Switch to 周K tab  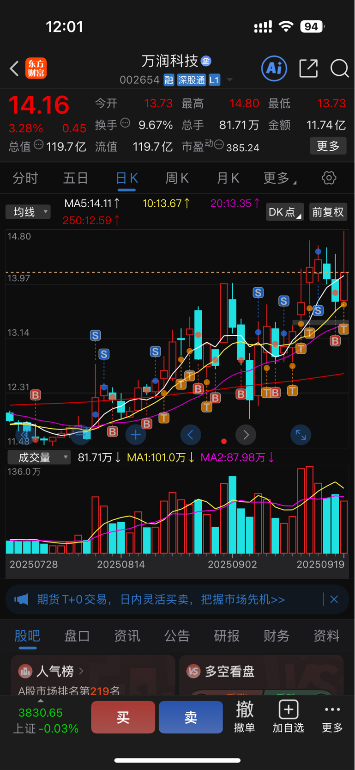[177, 178]
